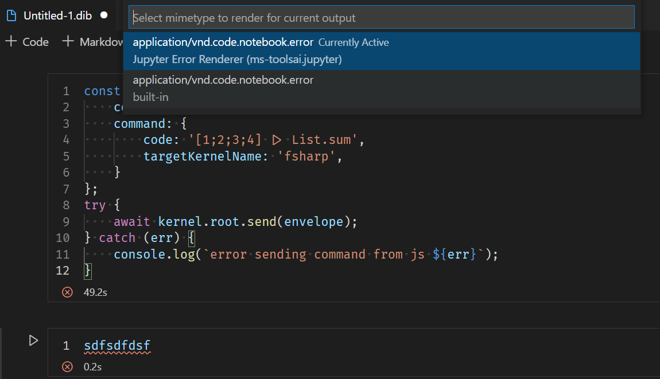Viewport: 660px width, 379px height.
Task: Click the unsaved changes dot on the tab
Action: click(104, 15)
